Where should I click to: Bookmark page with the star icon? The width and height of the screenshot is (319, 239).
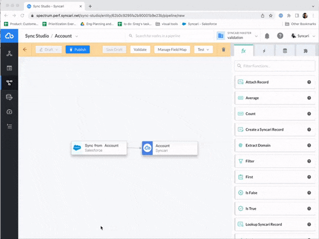click(271, 15)
